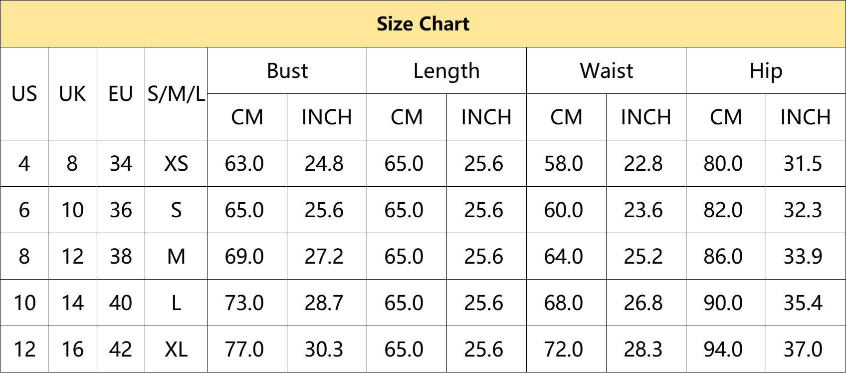Select bust value 77.0 cell
The width and height of the screenshot is (846, 373).
coord(247,349)
